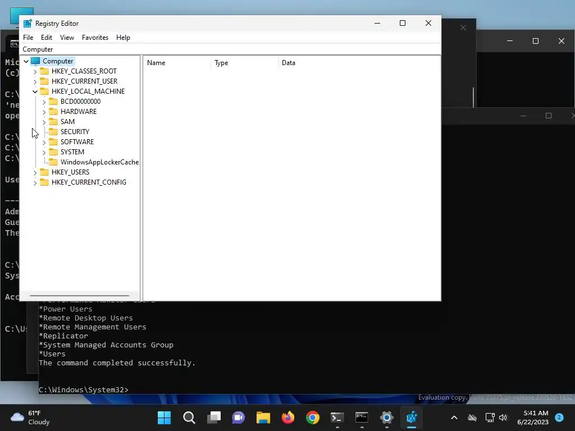Viewport: 575px width, 431px height.
Task: Click the WindowsAppLockerCache folder icon
Action: (x=53, y=162)
